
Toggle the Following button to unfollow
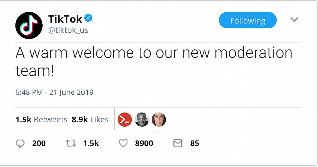(x=248, y=20)
